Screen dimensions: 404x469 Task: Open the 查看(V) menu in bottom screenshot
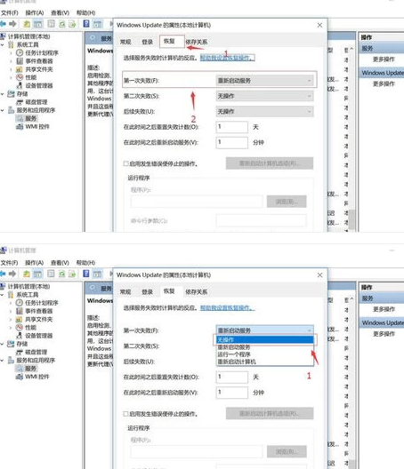pyautogui.click(x=60, y=263)
